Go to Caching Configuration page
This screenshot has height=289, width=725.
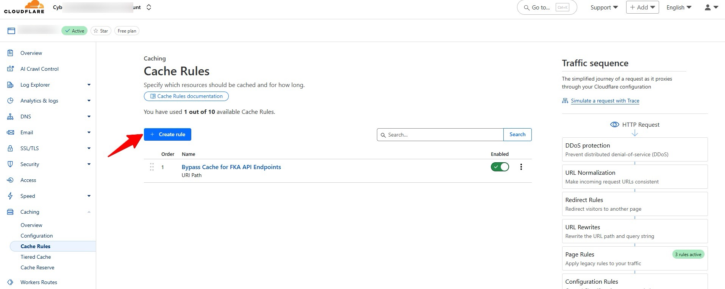click(x=37, y=236)
